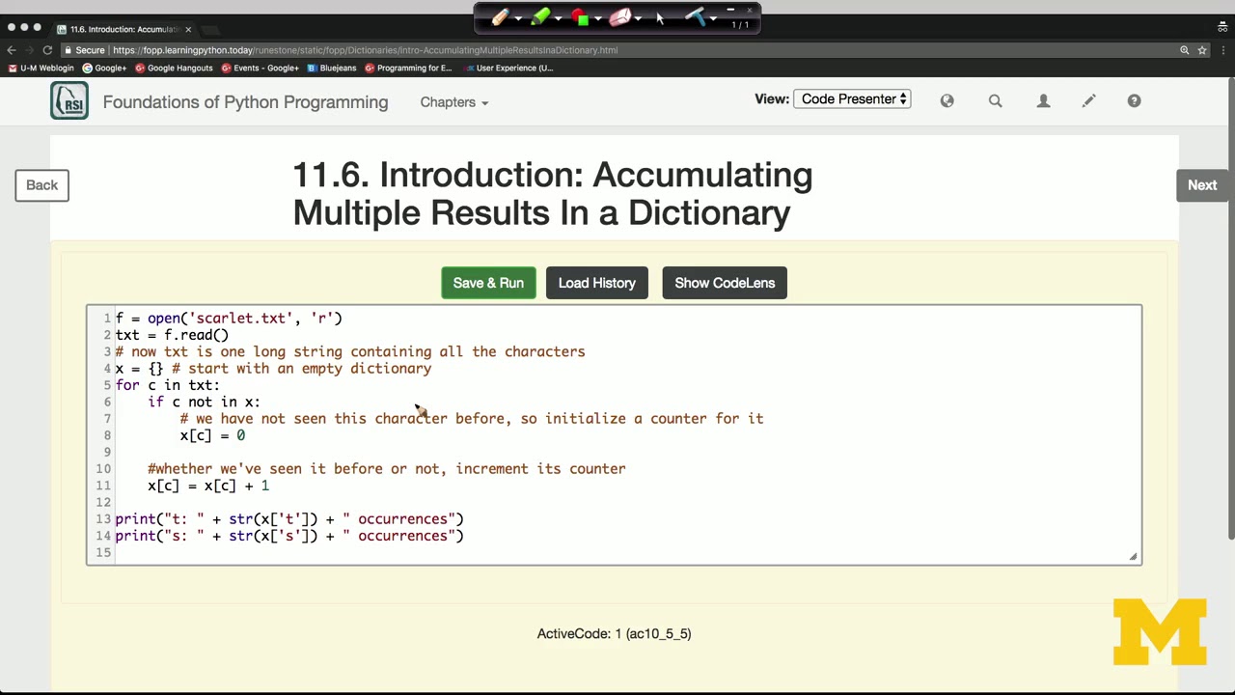Click the pencil edit icon in navbar
This screenshot has height=695, width=1235.
(x=1088, y=100)
